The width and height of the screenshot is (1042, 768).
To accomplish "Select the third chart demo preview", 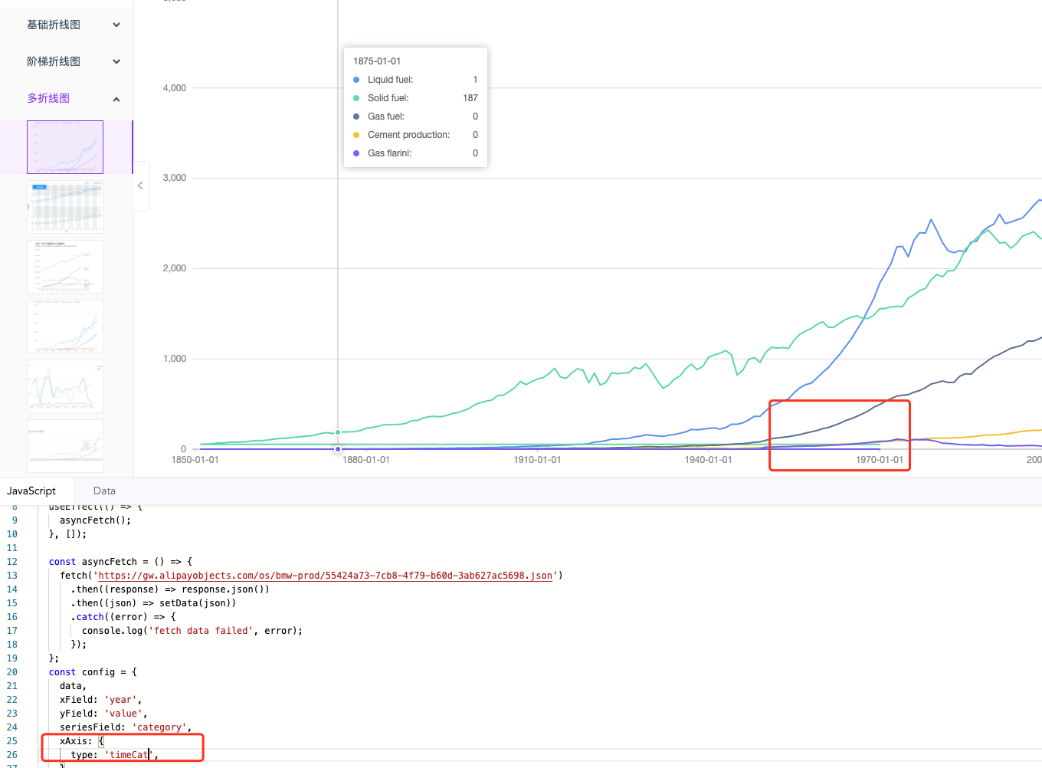I will coord(65,266).
